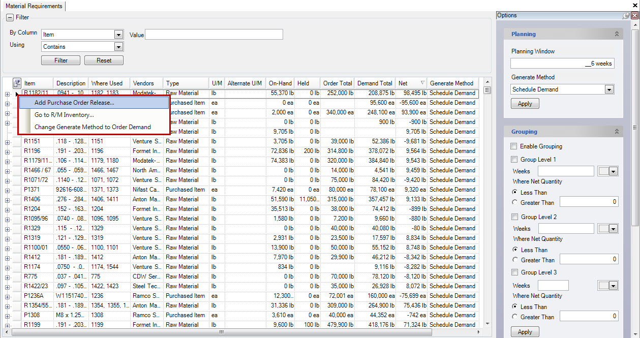The height and width of the screenshot is (338, 640).
Task: Open Group Level 1 color picker
Action: click(608, 171)
